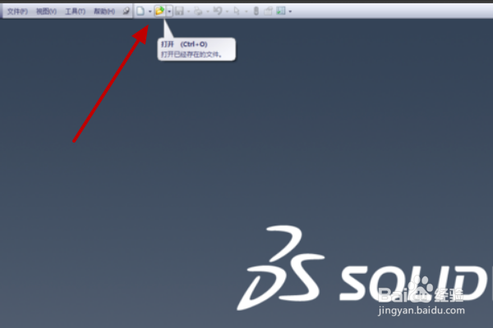
Task: Click the Options icon with green checkmark
Action: coord(280,11)
